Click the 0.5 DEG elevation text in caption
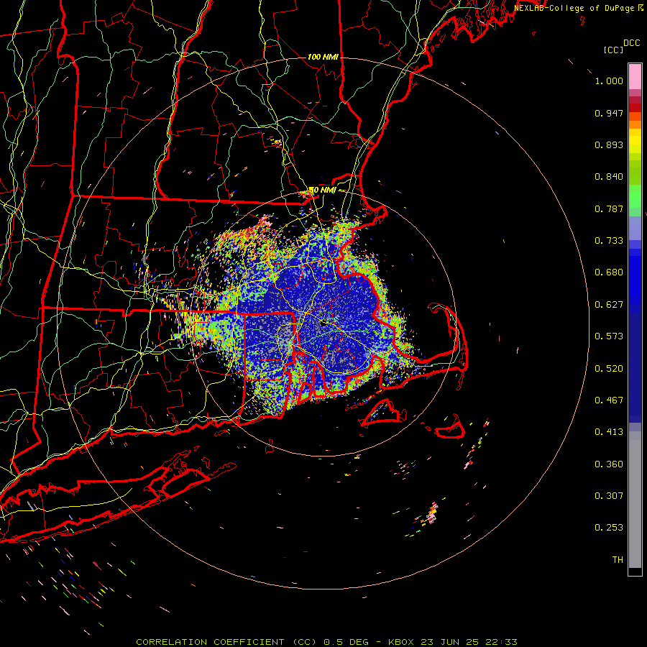Viewport: 647px width, 647px height. [x=346, y=642]
